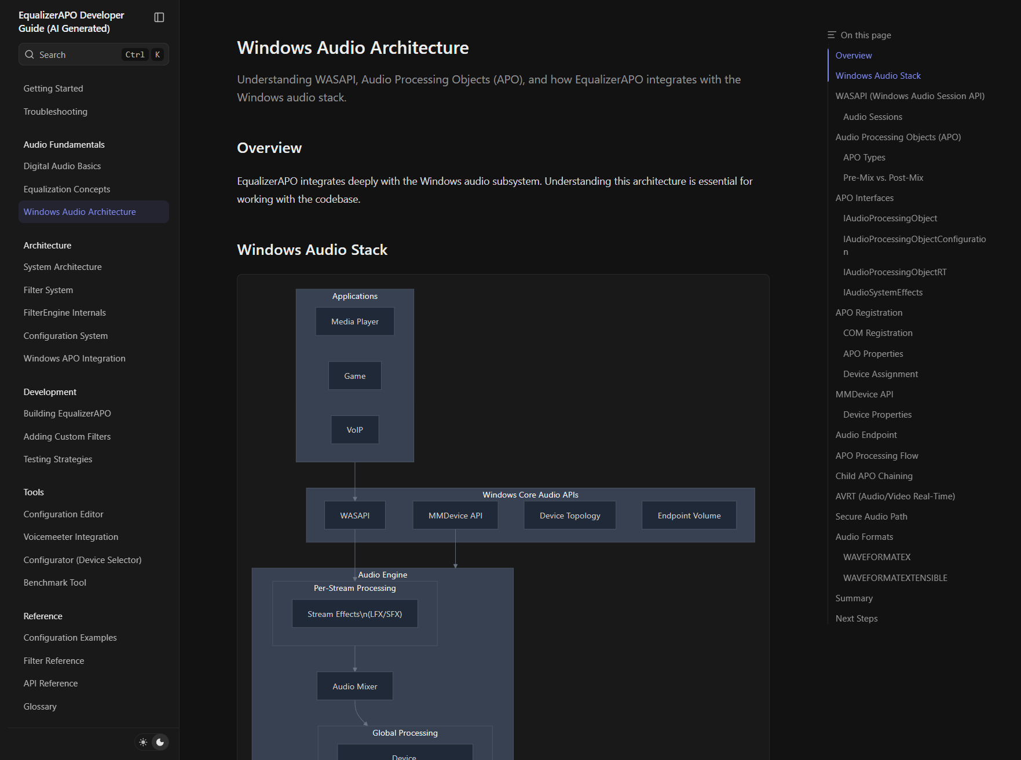The width and height of the screenshot is (1021, 760).
Task: Collapse the sidebar using the panel icon
Action: [x=159, y=17]
